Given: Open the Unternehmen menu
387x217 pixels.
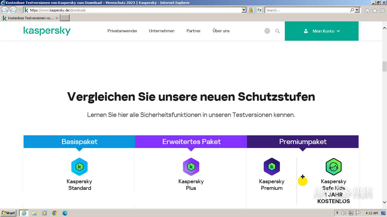Looking at the screenshot, I should pyautogui.click(x=162, y=31).
